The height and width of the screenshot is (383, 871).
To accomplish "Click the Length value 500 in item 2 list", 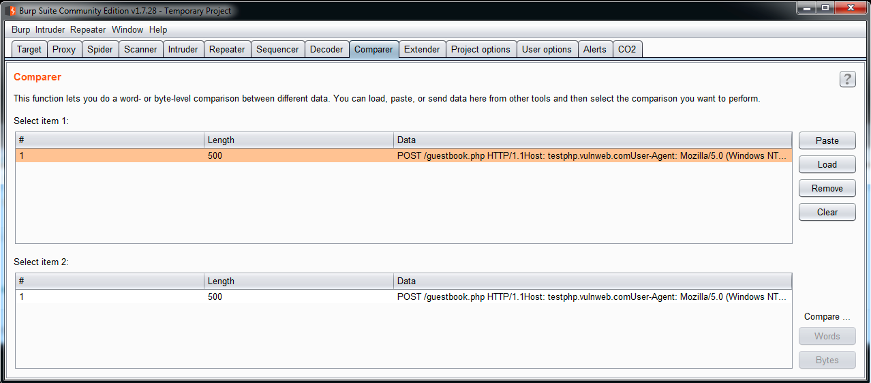I will point(215,296).
